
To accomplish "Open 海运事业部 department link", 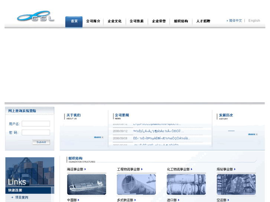I will (75, 169).
